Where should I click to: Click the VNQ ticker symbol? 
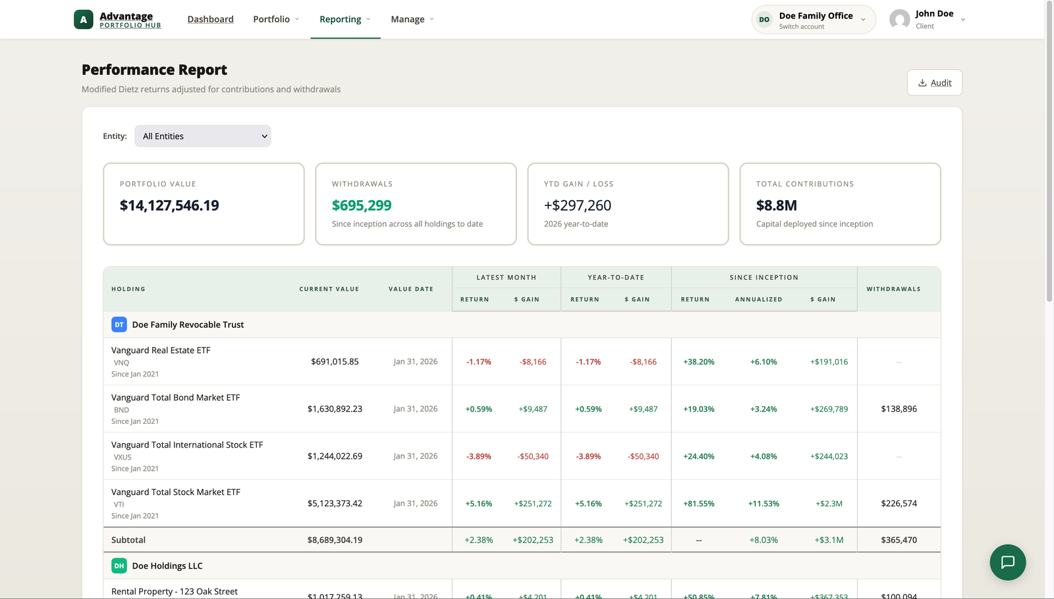[x=121, y=363]
